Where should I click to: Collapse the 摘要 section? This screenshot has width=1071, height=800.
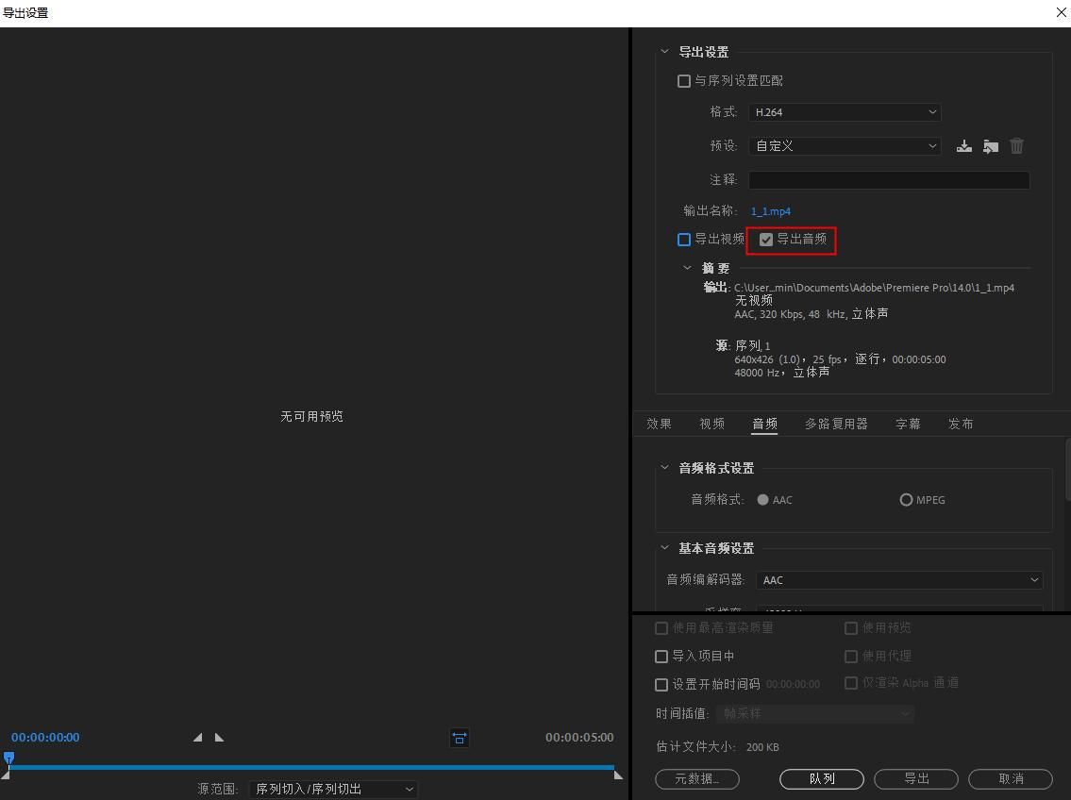point(687,268)
